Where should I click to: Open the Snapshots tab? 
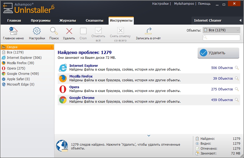point(94,21)
